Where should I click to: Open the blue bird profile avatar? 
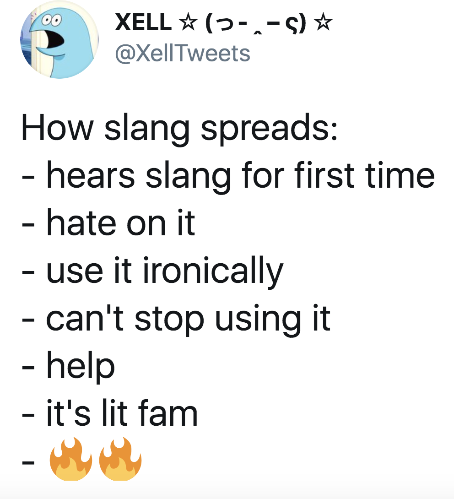click(x=59, y=39)
